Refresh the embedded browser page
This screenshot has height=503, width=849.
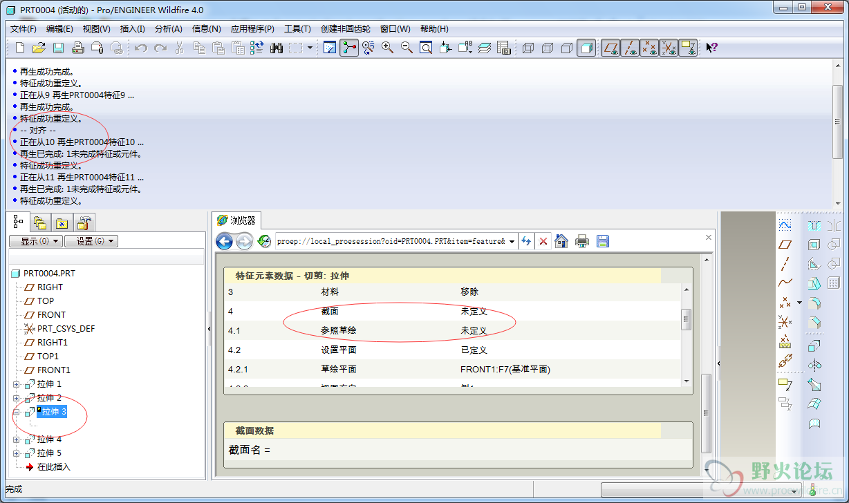pos(525,241)
